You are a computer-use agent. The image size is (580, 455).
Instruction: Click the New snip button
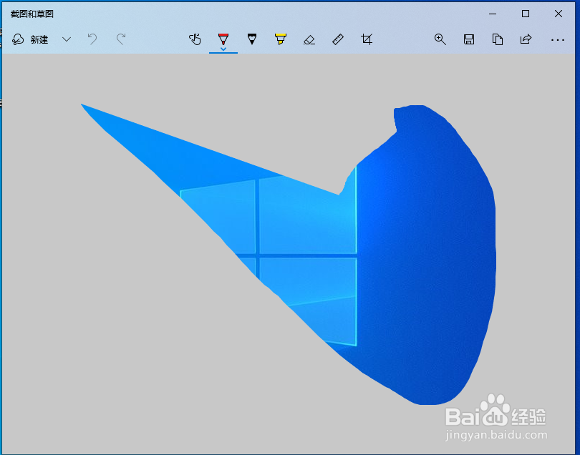[30, 39]
